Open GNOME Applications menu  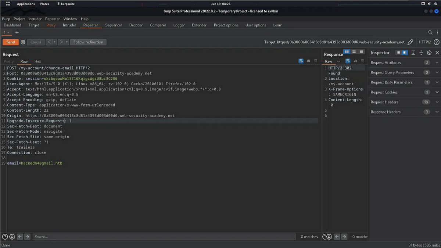[x=26, y=4]
